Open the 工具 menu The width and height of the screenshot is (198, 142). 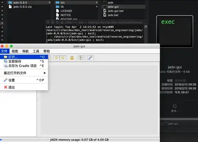[36, 51]
